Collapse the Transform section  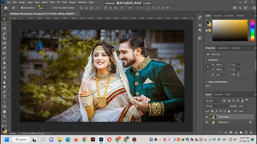pyautogui.click(x=206, y=60)
